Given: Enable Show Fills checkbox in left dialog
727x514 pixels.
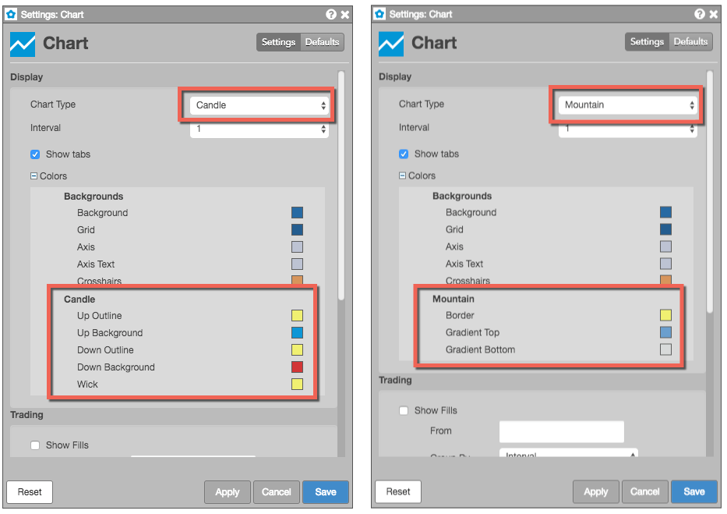Looking at the screenshot, I should 35,445.
